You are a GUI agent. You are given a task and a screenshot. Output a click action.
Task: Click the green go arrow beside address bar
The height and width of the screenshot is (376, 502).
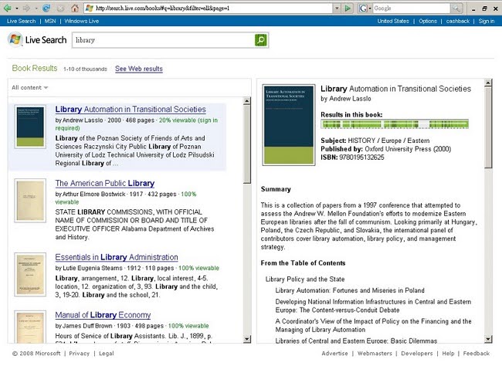(348, 8)
